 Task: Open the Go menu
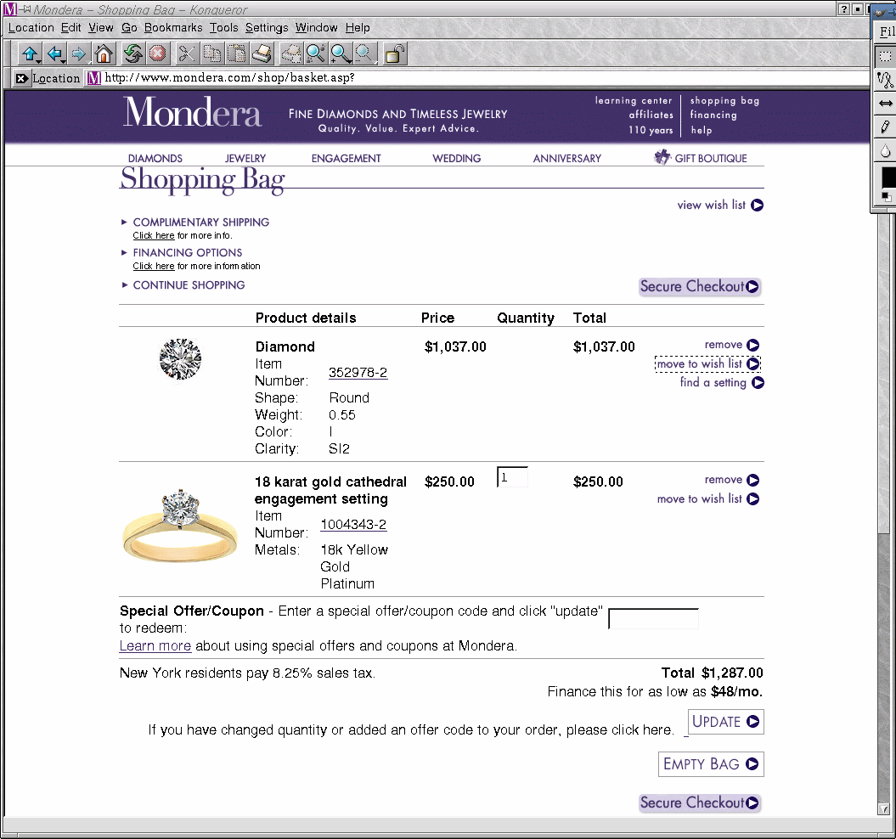(129, 27)
